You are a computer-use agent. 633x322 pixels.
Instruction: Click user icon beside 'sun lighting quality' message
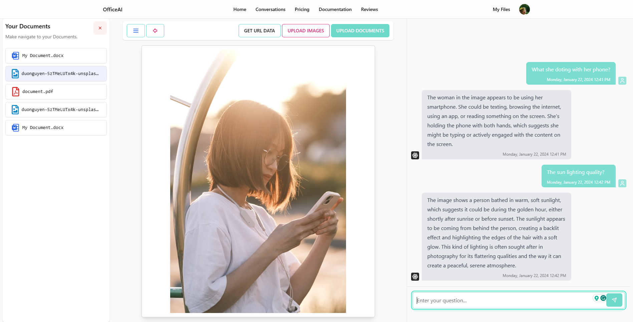coord(622,183)
